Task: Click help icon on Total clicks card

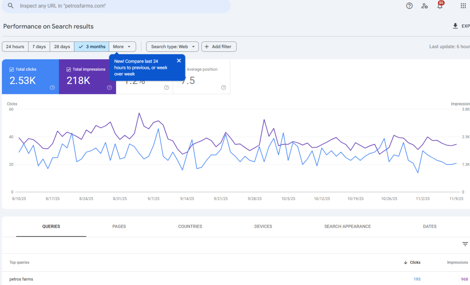Action: [52, 87]
